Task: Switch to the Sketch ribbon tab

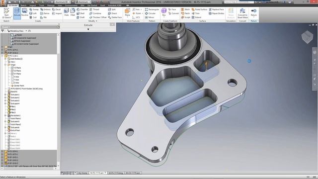Action: click(23, 5)
